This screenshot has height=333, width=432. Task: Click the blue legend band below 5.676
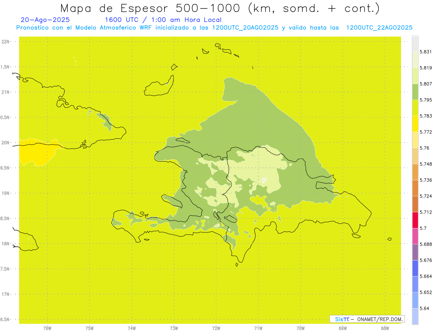[415, 268]
